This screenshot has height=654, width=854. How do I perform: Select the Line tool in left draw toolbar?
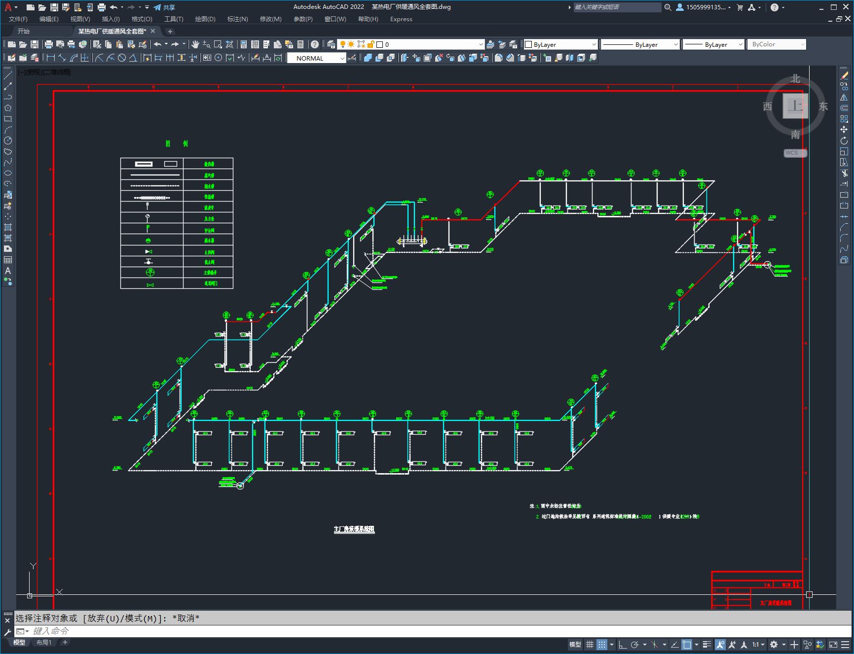click(x=8, y=76)
